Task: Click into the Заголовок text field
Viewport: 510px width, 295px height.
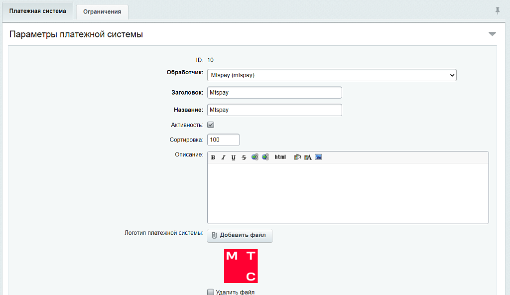Action: [274, 93]
